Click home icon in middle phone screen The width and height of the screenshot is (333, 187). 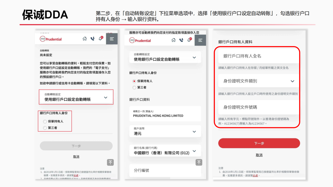pos(174,40)
